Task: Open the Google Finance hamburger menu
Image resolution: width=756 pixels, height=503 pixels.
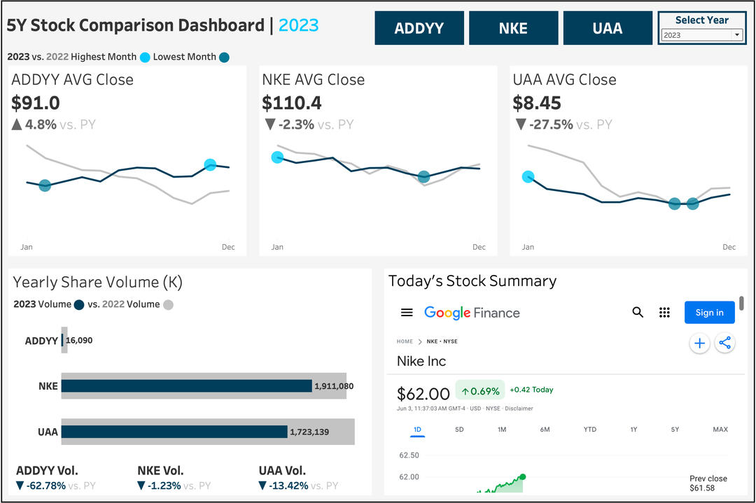Action: click(x=407, y=313)
